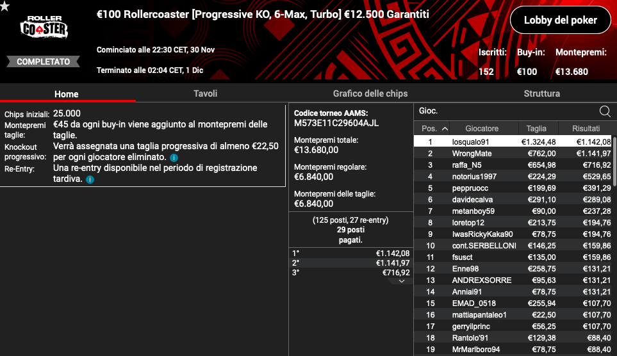Expand the payout list chevron
The image size is (617, 356).
pos(401,281)
